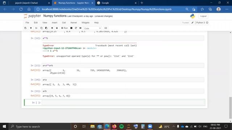The image size is (232, 130).
Task: Go to browser home page icon
Action: (x=29, y=9)
